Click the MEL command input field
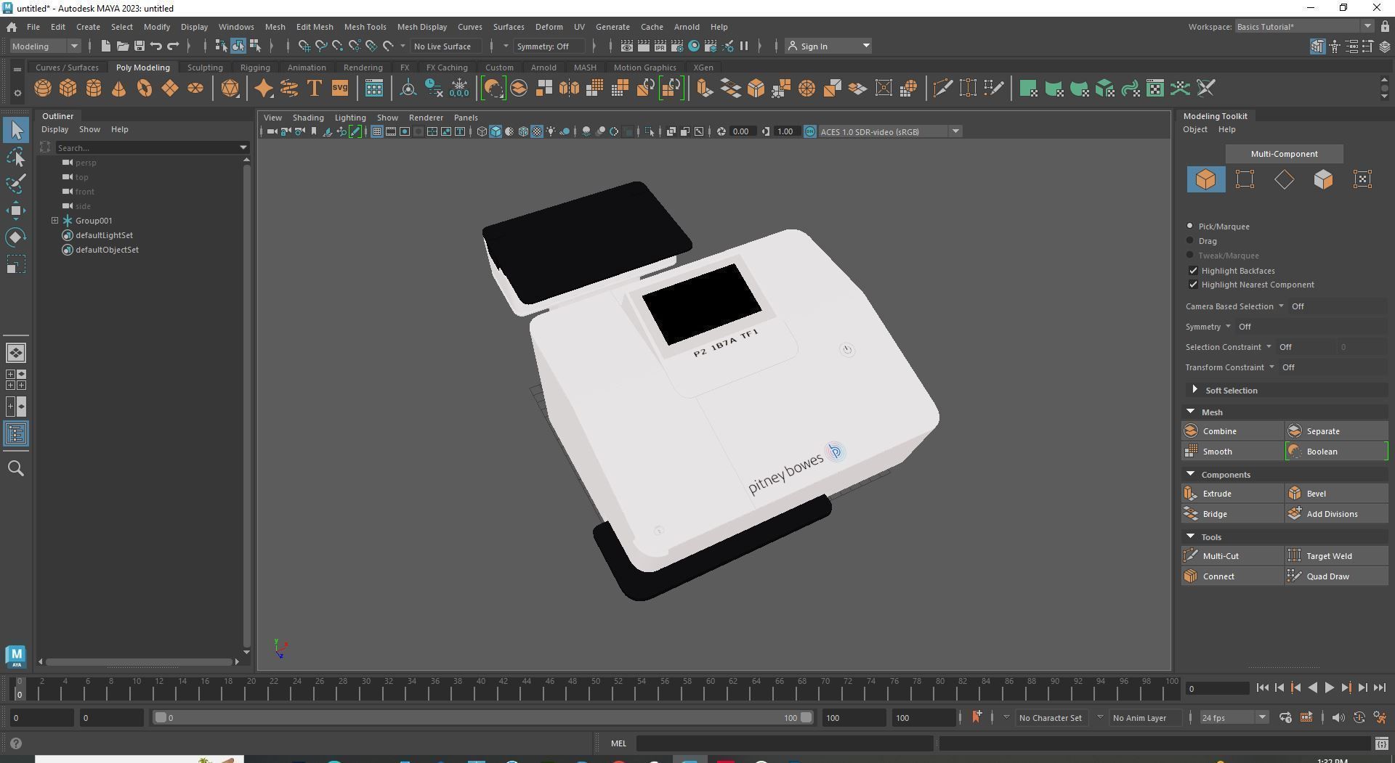The height and width of the screenshot is (763, 1395). pyautogui.click(x=785, y=743)
